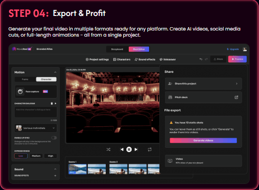Go to previous shot
The height and width of the screenshot is (190, 259).
point(122,150)
